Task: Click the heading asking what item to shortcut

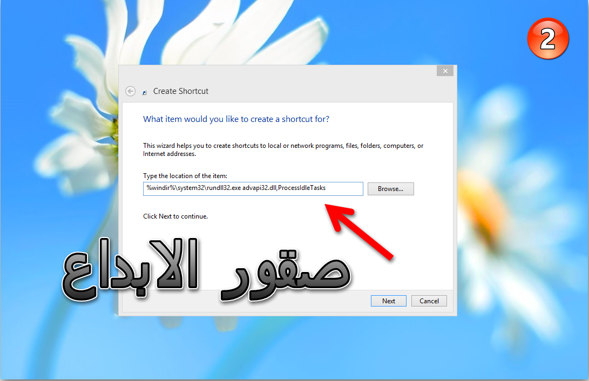Action: pyautogui.click(x=236, y=119)
